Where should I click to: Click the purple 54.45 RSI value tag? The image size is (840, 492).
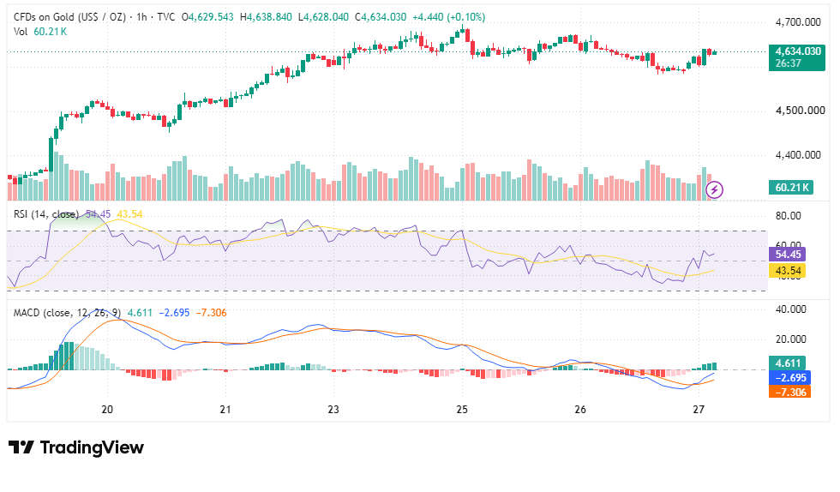coord(788,255)
